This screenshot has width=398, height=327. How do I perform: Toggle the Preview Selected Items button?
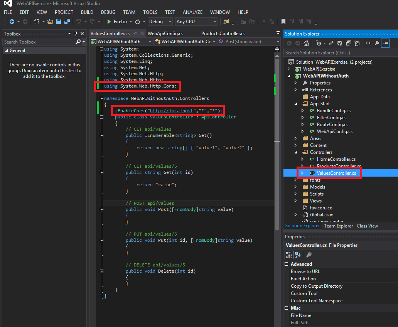coord(385,43)
